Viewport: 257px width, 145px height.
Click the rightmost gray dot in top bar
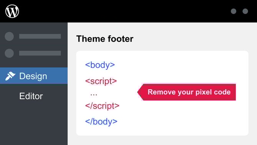coord(245,11)
